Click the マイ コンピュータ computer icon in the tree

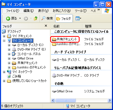[9, 41]
